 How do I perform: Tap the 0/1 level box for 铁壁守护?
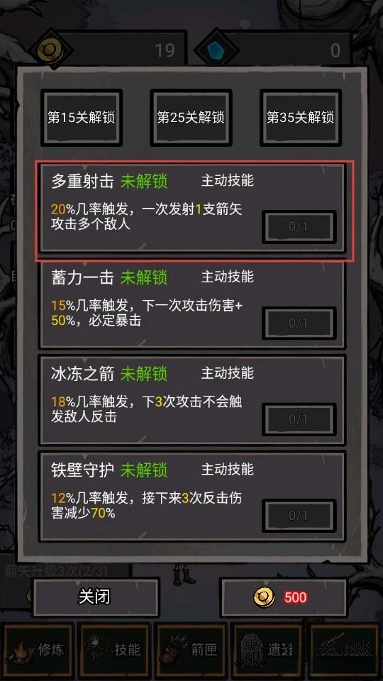click(x=299, y=516)
